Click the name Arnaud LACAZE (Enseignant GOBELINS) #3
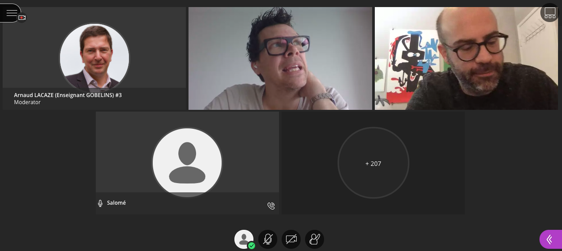Viewport: 562px width, 251px height. point(68,95)
